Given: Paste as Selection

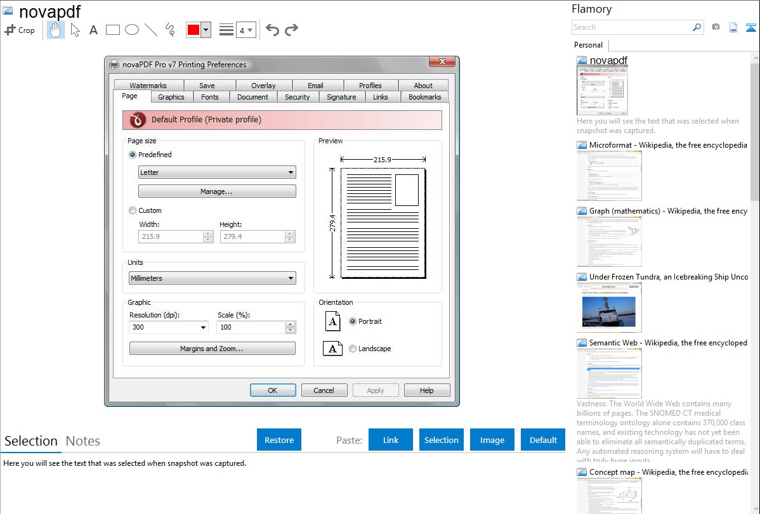Looking at the screenshot, I should click(x=441, y=440).
